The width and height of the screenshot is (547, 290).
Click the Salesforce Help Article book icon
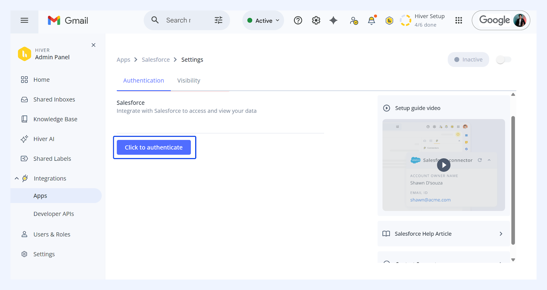(386, 234)
